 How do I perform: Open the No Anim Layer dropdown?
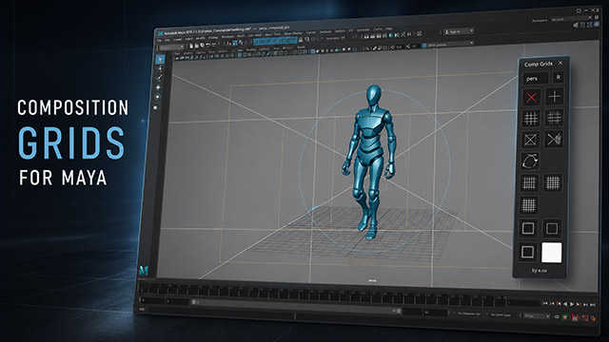(501, 314)
